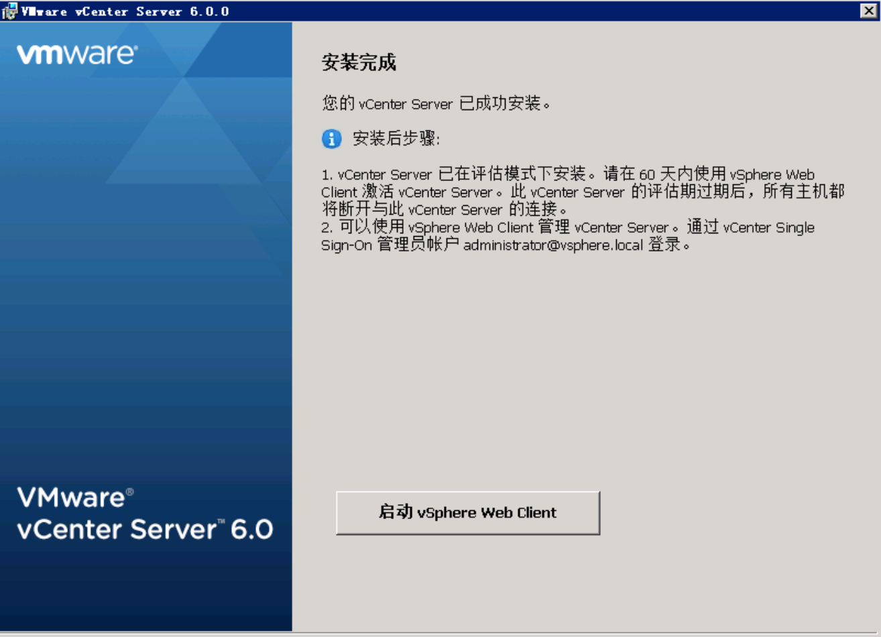The image size is (881, 637).
Task: Launch vSphere Web Client with the 启动 button
Action: click(x=467, y=513)
